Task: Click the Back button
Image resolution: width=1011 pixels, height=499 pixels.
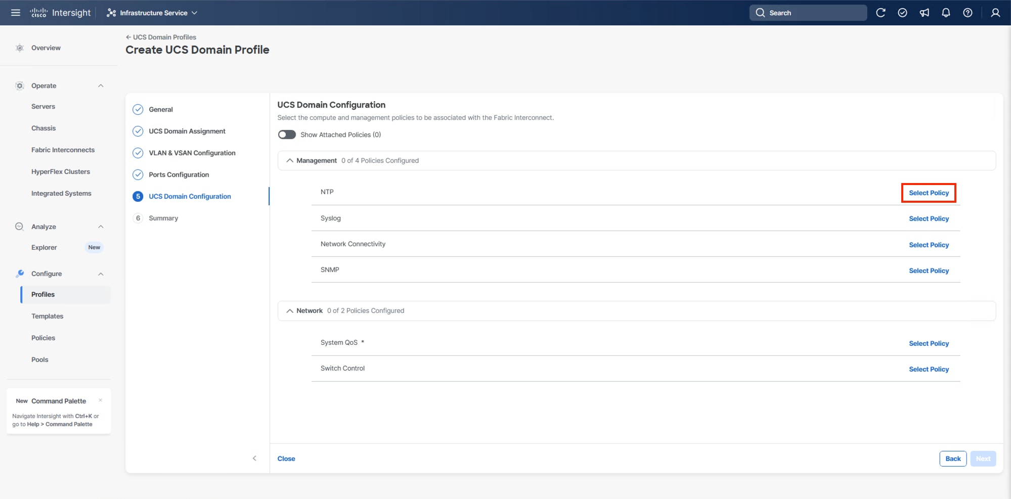Action: click(x=952, y=459)
